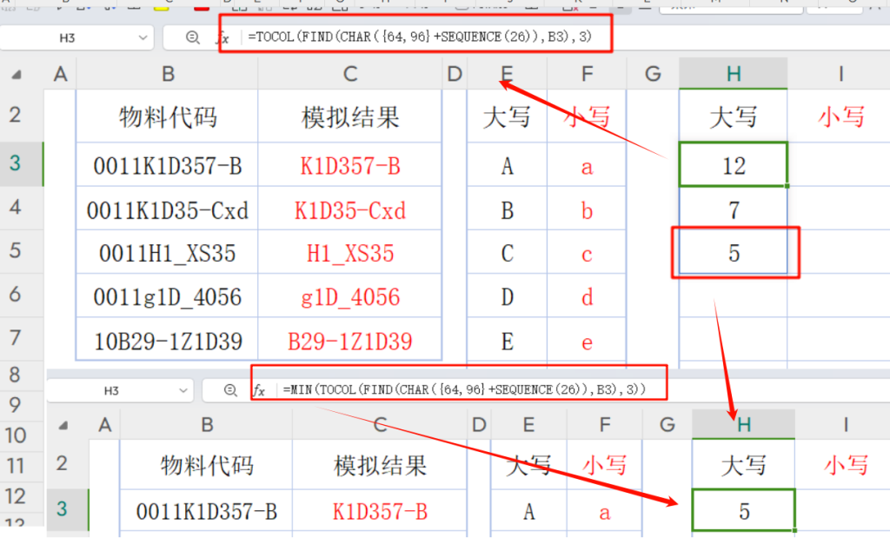Viewport: 890px width, 538px height.
Task: Click the select-all corner triangle of lower sheet
Action: 63,425
